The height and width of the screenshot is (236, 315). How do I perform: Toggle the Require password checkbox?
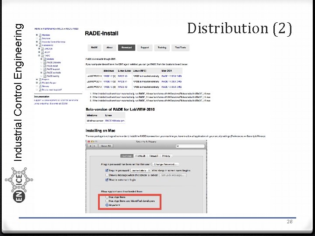pos(107,170)
